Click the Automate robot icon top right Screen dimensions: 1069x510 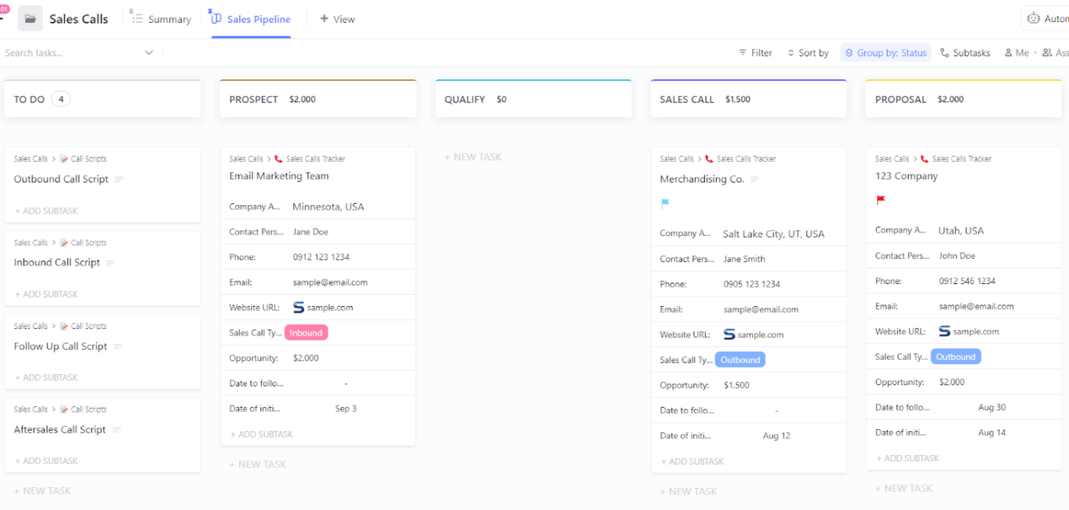pyautogui.click(x=1035, y=17)
